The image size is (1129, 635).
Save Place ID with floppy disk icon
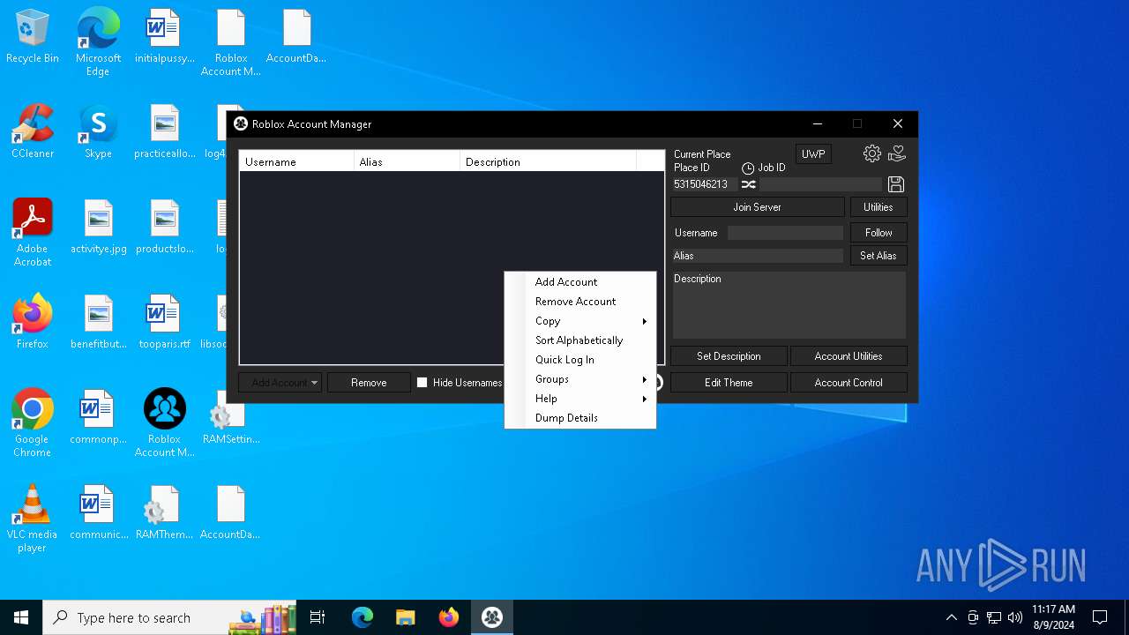(896, 184)
